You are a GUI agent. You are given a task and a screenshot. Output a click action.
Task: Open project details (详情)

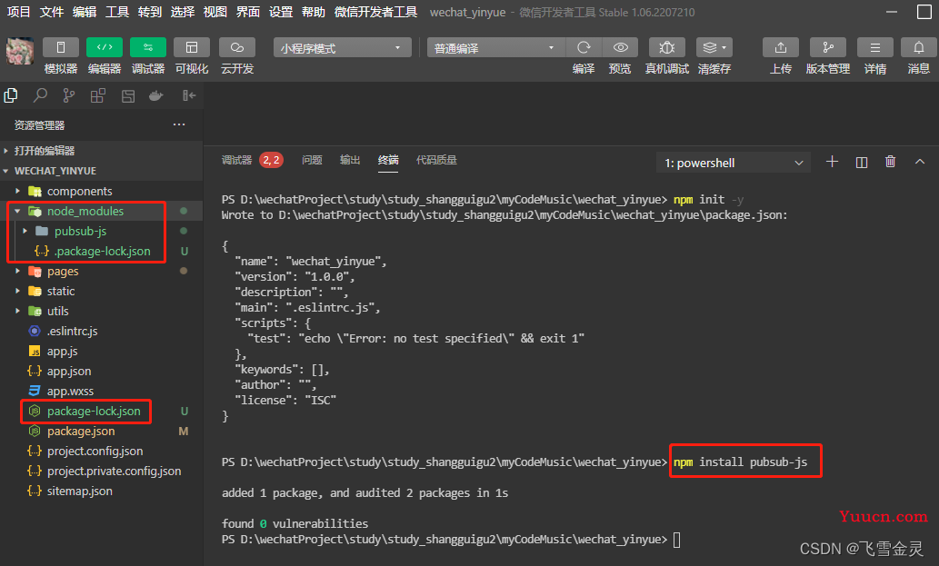click(875, 47)
